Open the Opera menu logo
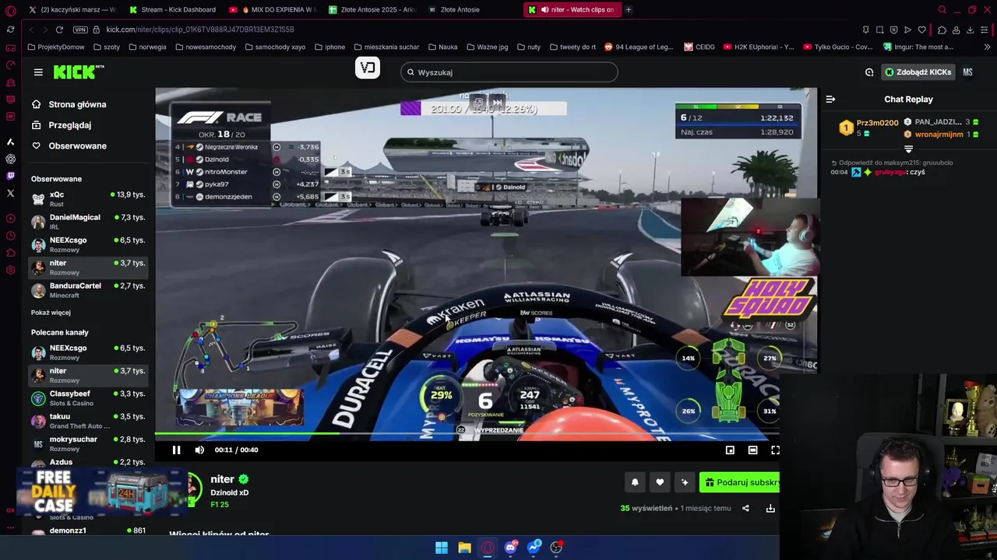 [10, 10]
